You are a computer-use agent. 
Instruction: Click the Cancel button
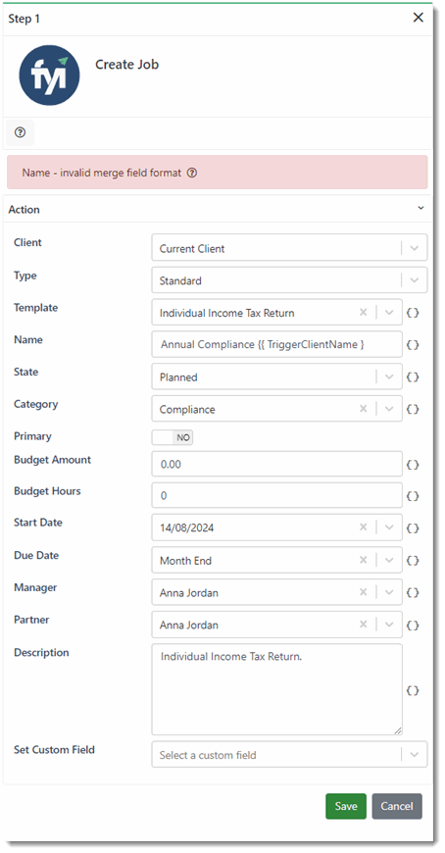coord(397,806)
